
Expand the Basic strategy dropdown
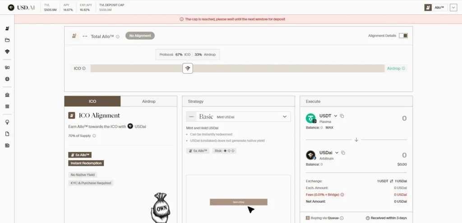pos(284,117)
